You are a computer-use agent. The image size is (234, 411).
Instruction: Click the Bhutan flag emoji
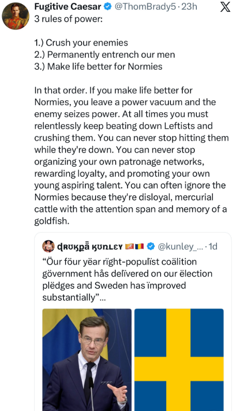point(130,247)
